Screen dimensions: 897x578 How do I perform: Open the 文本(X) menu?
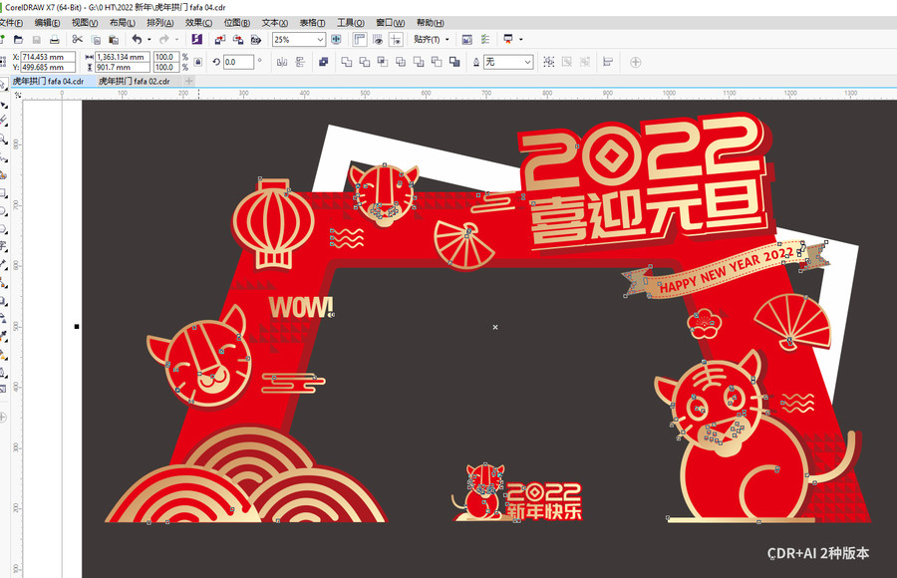(x=275, y=23)
